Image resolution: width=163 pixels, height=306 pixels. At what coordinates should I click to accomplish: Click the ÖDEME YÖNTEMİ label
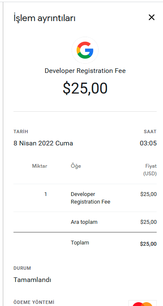point(34,302)
